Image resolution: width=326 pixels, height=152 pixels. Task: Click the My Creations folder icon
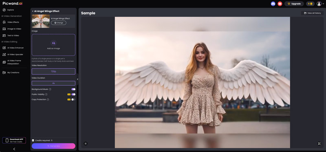4,73
